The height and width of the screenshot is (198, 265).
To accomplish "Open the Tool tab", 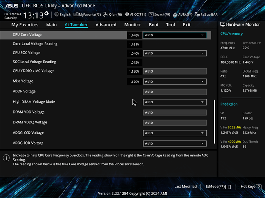I will click(171, 25).
